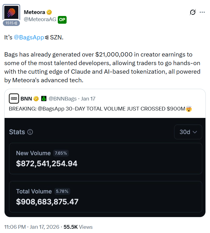This screenshot has width=210, height=233.
Task: Open the Grok slashed-circle icon
Action: click(x=193, y=12)
